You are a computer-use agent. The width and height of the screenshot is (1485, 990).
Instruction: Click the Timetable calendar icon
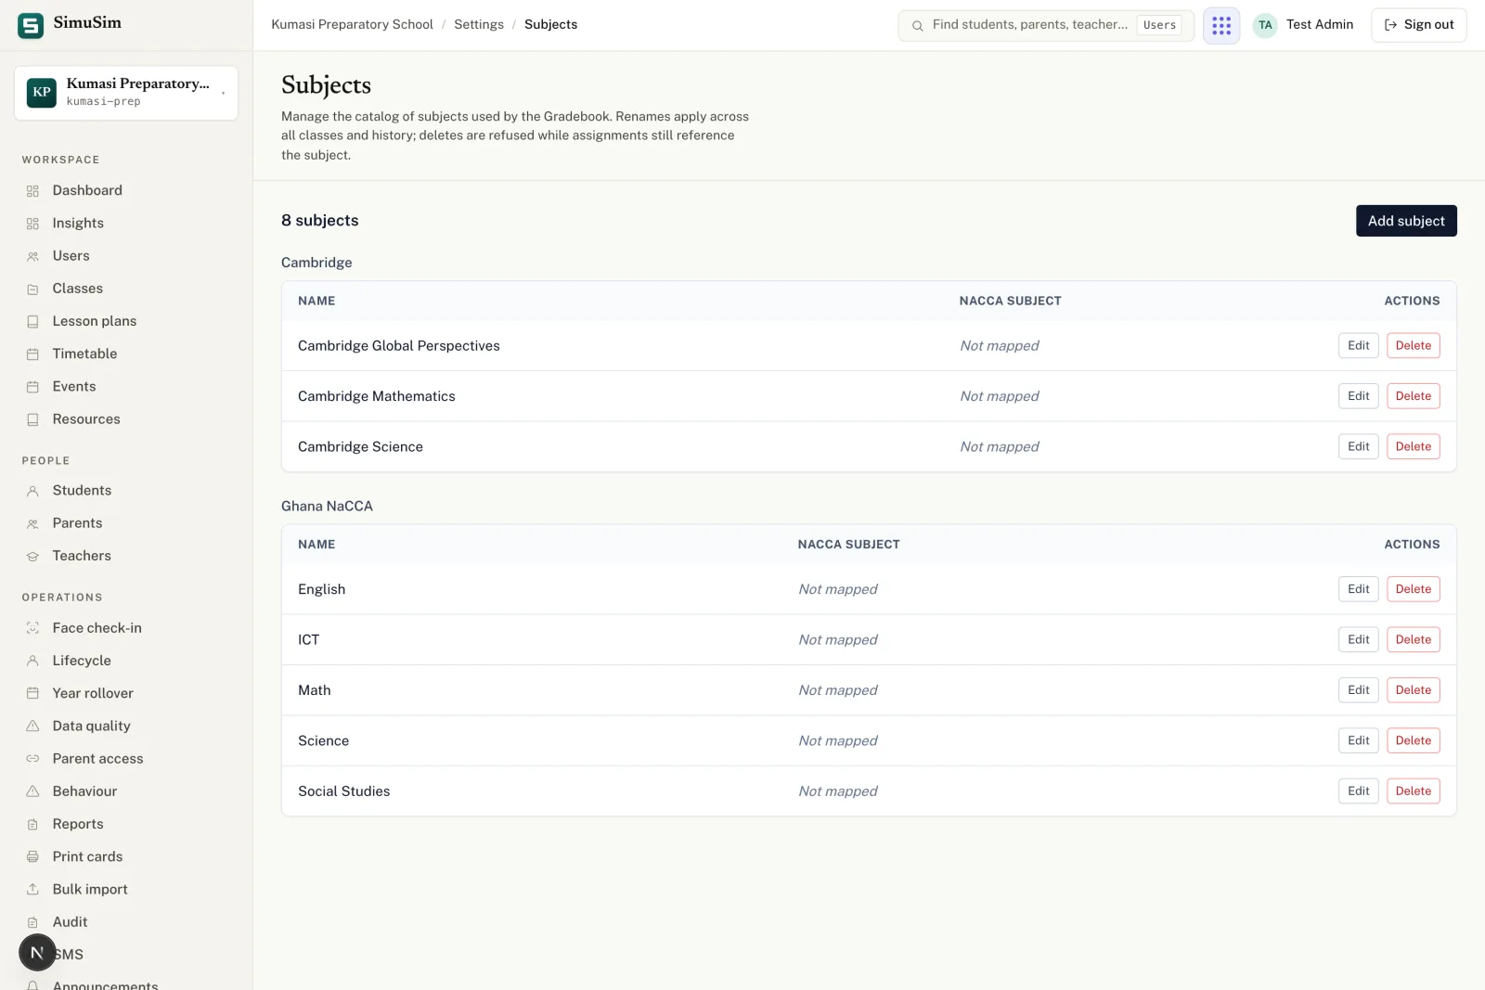[32, 354]
